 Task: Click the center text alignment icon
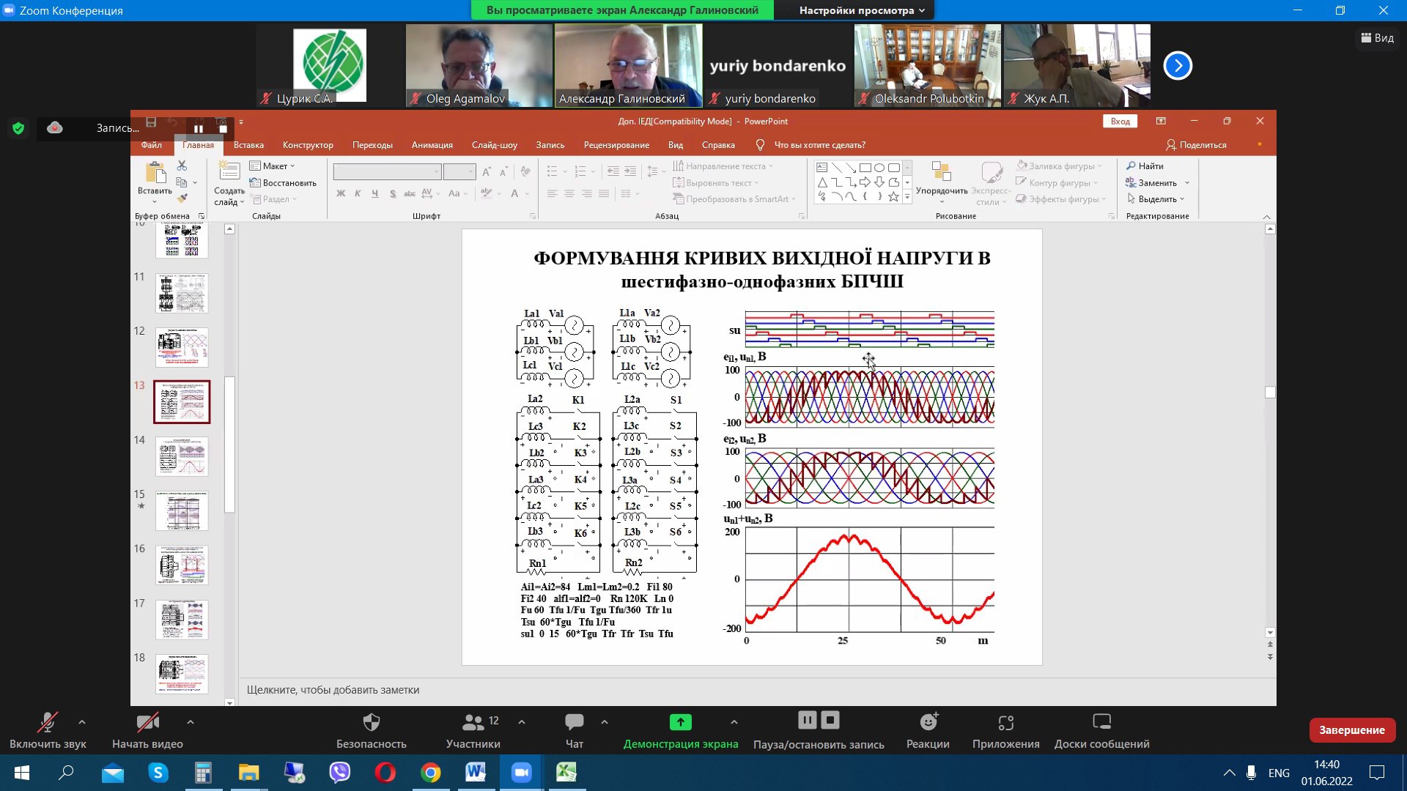pos(569,193)
